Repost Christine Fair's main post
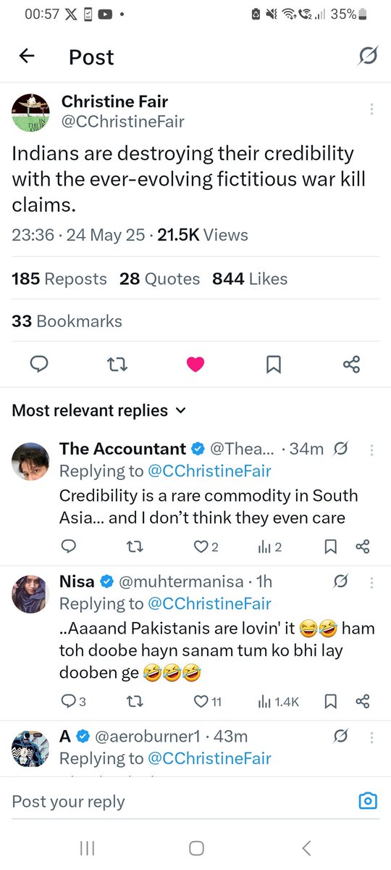Viewport: 391px width, 870px height. tap(117, 365)
